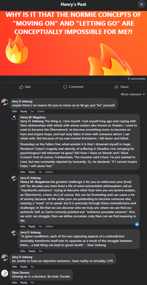This screenshot has width=147, height=285.
Task: Click the Comment speech-bubble icon
Action: (65, 87)
